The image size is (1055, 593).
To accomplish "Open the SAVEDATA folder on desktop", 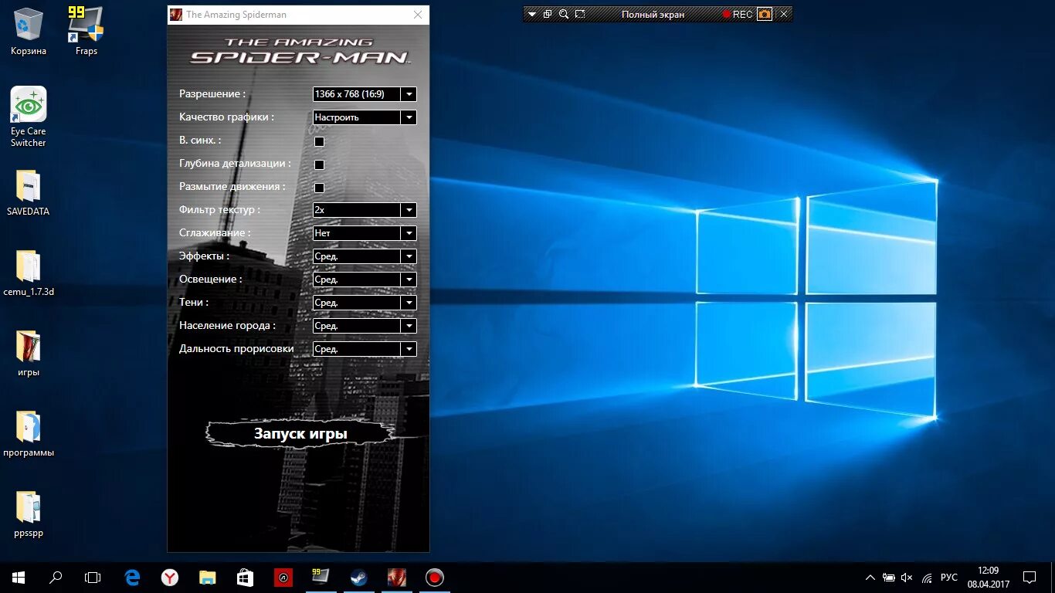I will coord(29,193).
